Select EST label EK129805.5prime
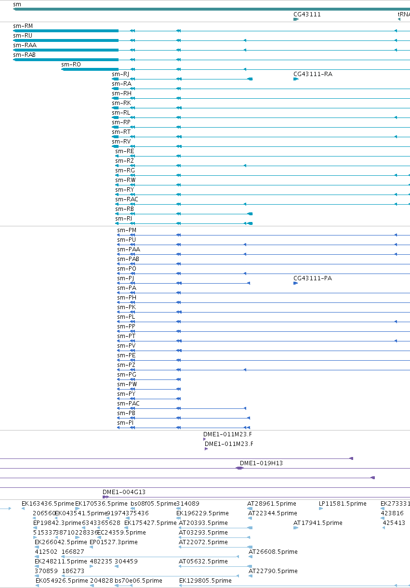This screenshot has height=588, width=410. [205, 581]
